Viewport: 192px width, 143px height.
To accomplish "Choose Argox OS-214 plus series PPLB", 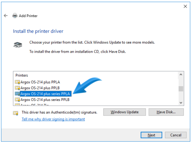I will pyautogui.click(x=45, y=100).
